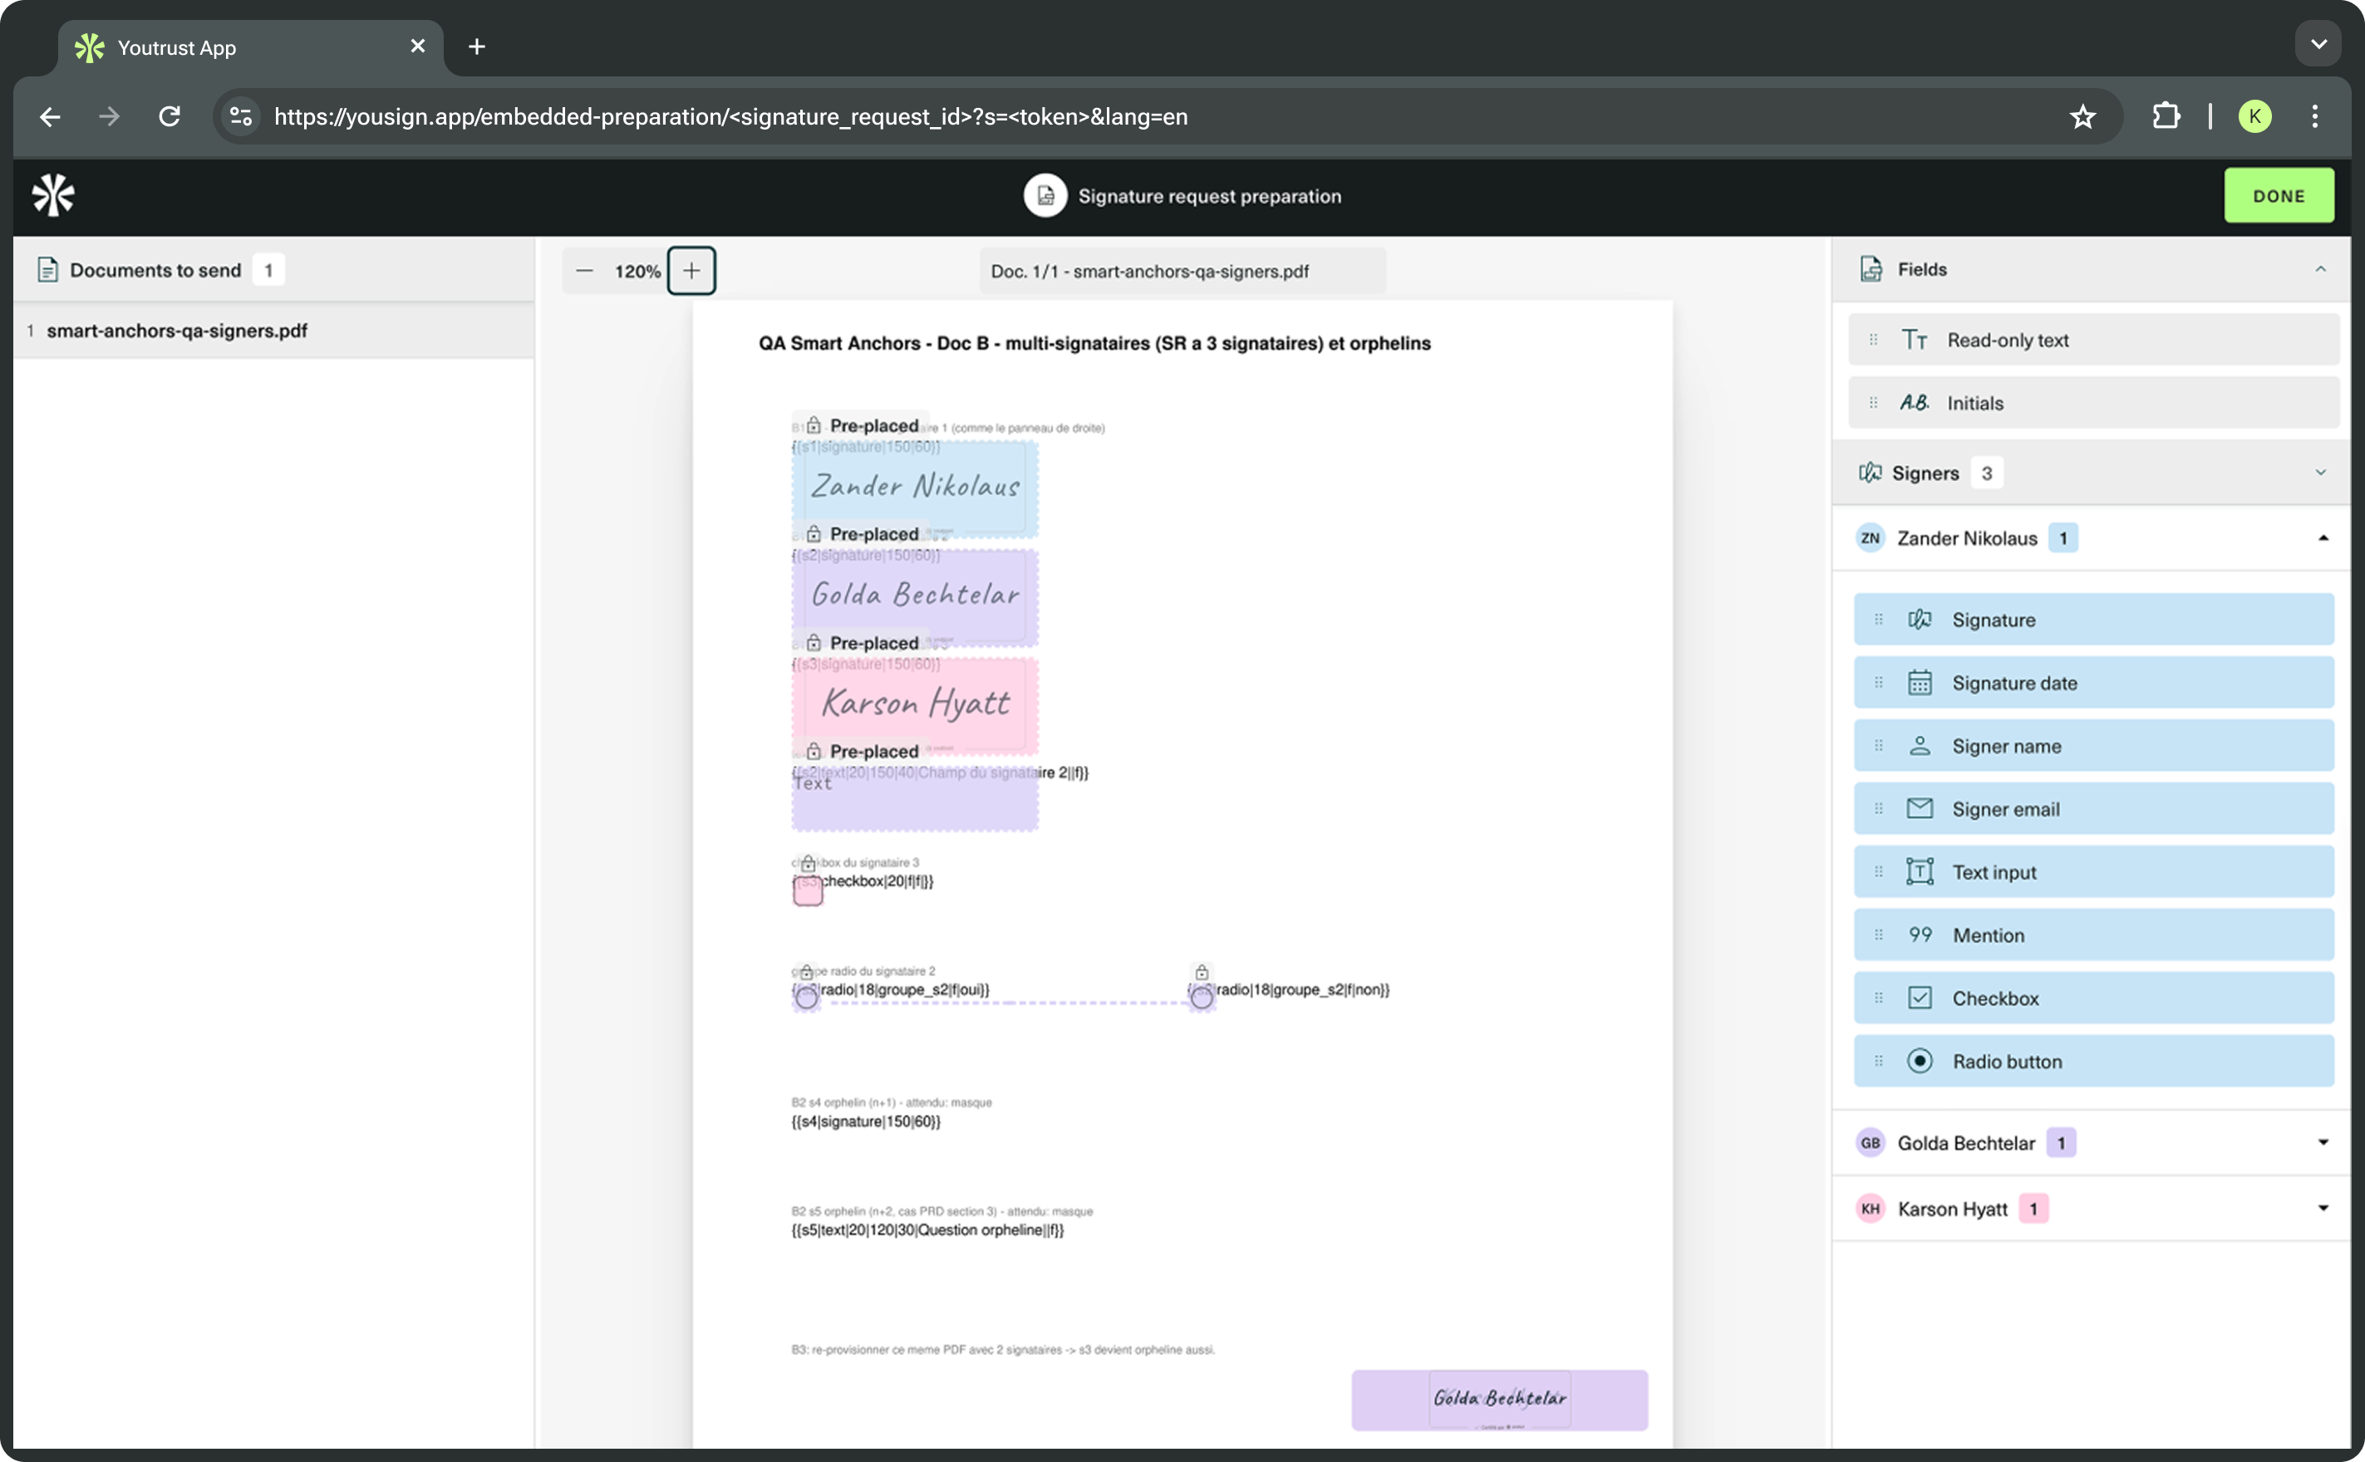Click the DONE button
The height and width of the screenshot is (1462, 2365).
tap(2279, 196)
